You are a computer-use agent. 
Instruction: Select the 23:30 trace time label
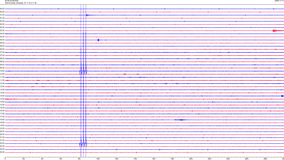pyautogui.click(x=2, y=152)
